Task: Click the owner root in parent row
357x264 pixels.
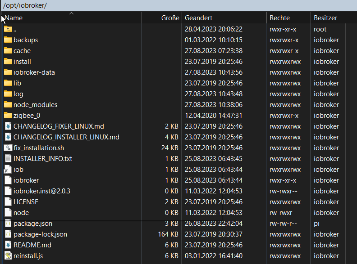Action: [320, 29]
